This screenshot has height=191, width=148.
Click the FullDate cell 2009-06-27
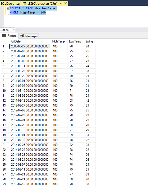(30, 46)
